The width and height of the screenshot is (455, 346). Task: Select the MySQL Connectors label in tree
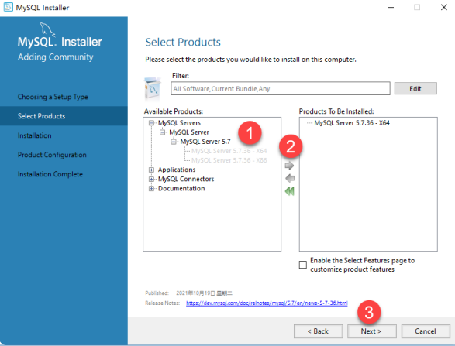click(186, 179)
